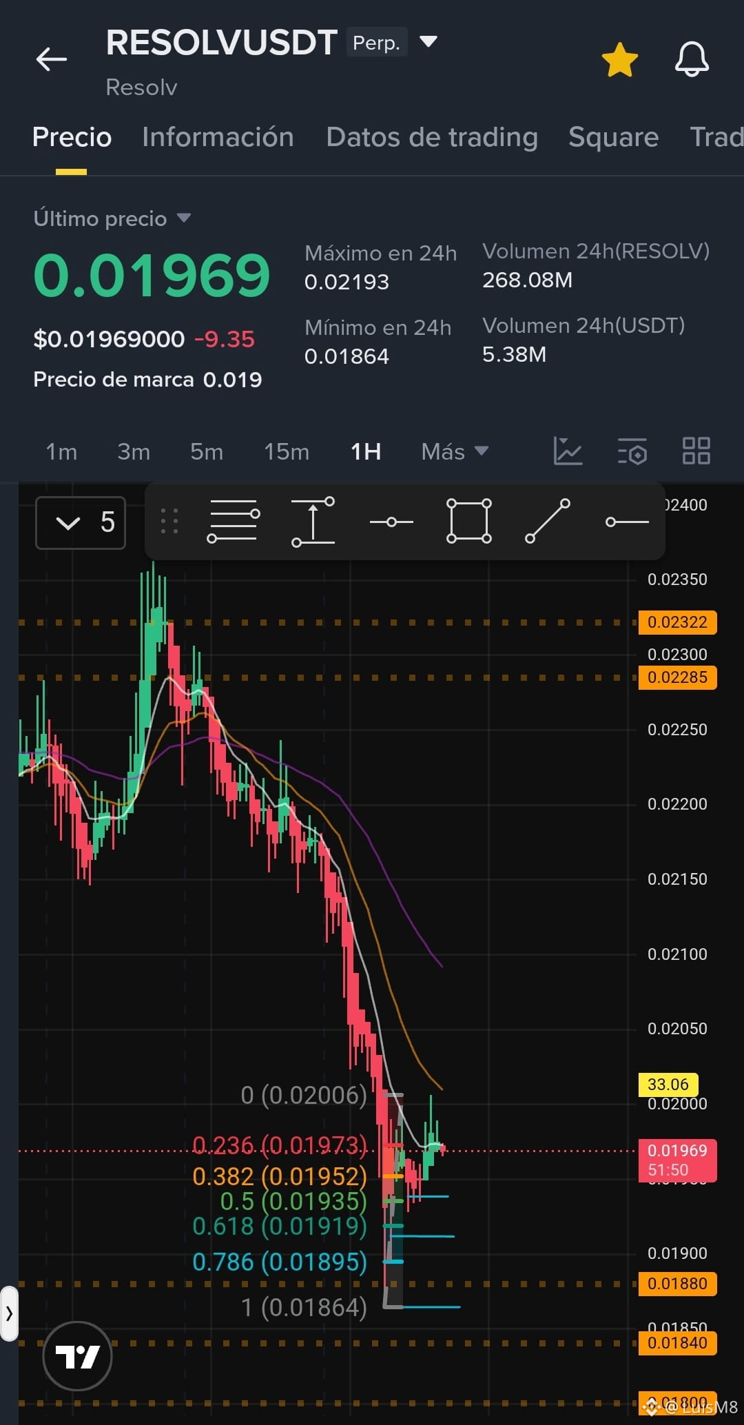Open the grid layout icon
Image resolution: width=744 pixels, height=1425 pixels.
[696, 451]
